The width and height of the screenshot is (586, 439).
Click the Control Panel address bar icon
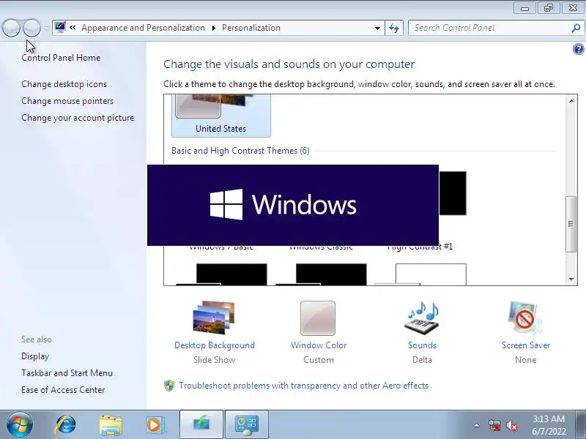coord(60,27)
